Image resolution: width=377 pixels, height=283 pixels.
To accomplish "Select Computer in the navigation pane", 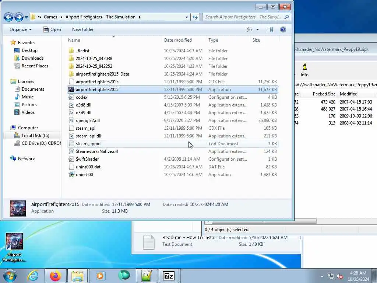I will click(x=28, y=128).
